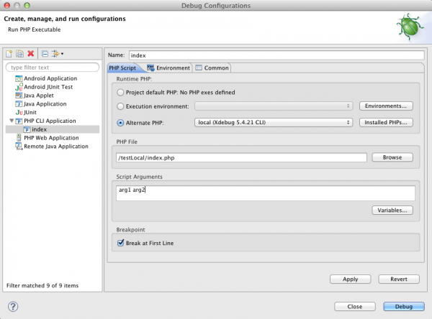Open the filter launch configurations menu
The width and height of the screenshot is (432, 319).
point(58,54)
